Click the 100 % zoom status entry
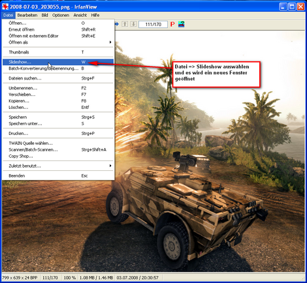 coord(69,278)
